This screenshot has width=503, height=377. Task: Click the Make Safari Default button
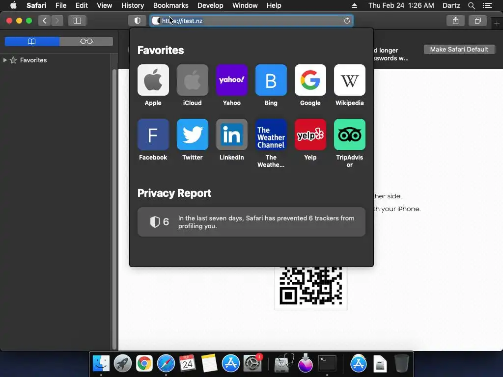coord(459,50)
